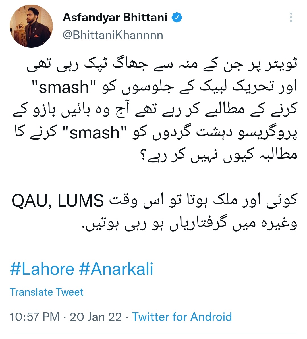Click the blue verified badge
Screen dimensions: 307x339
[177, 18]
